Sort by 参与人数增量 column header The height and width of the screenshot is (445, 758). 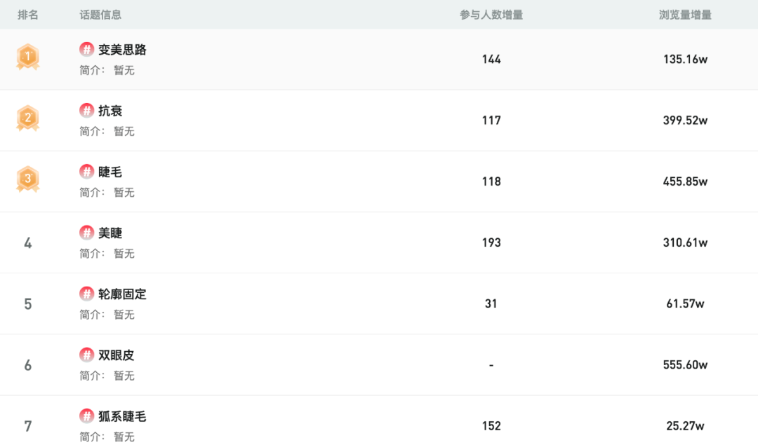point(491,15)
